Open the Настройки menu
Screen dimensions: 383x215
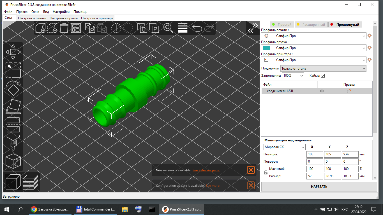(x=61, y=12)
